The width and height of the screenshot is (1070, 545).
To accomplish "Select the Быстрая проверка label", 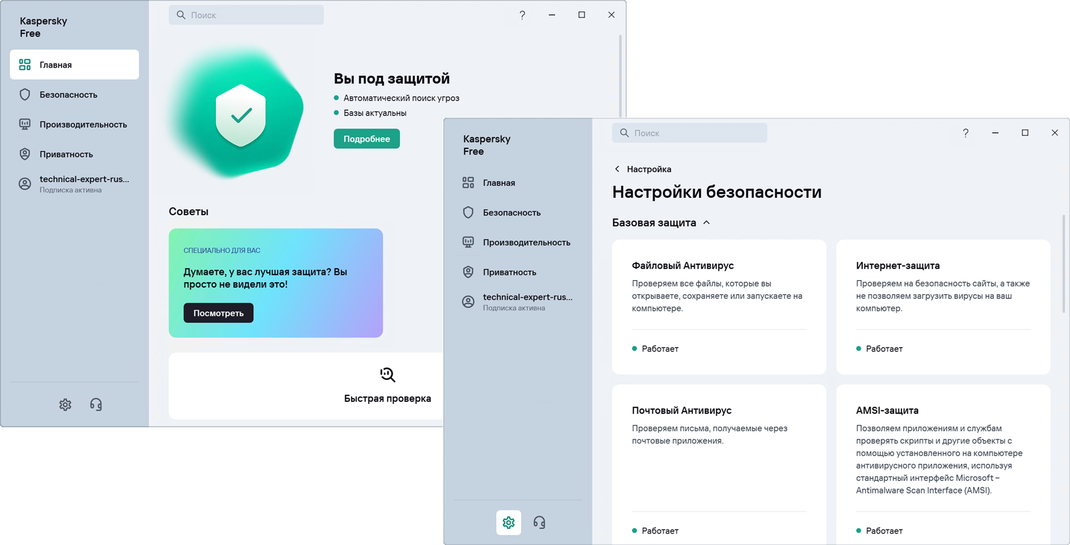I will (x=387, y=399).
